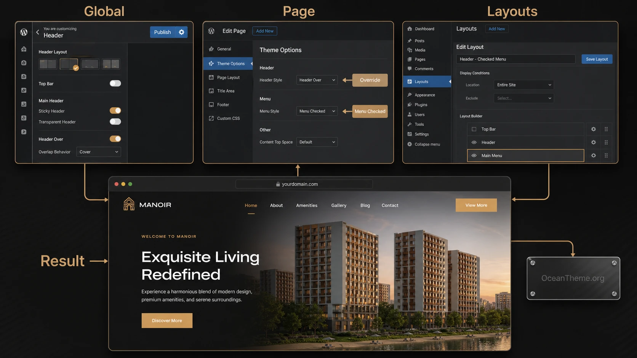Click the Dashboard home icon in Layouts sidebar
637x358 pixels.
coord(410,29)
